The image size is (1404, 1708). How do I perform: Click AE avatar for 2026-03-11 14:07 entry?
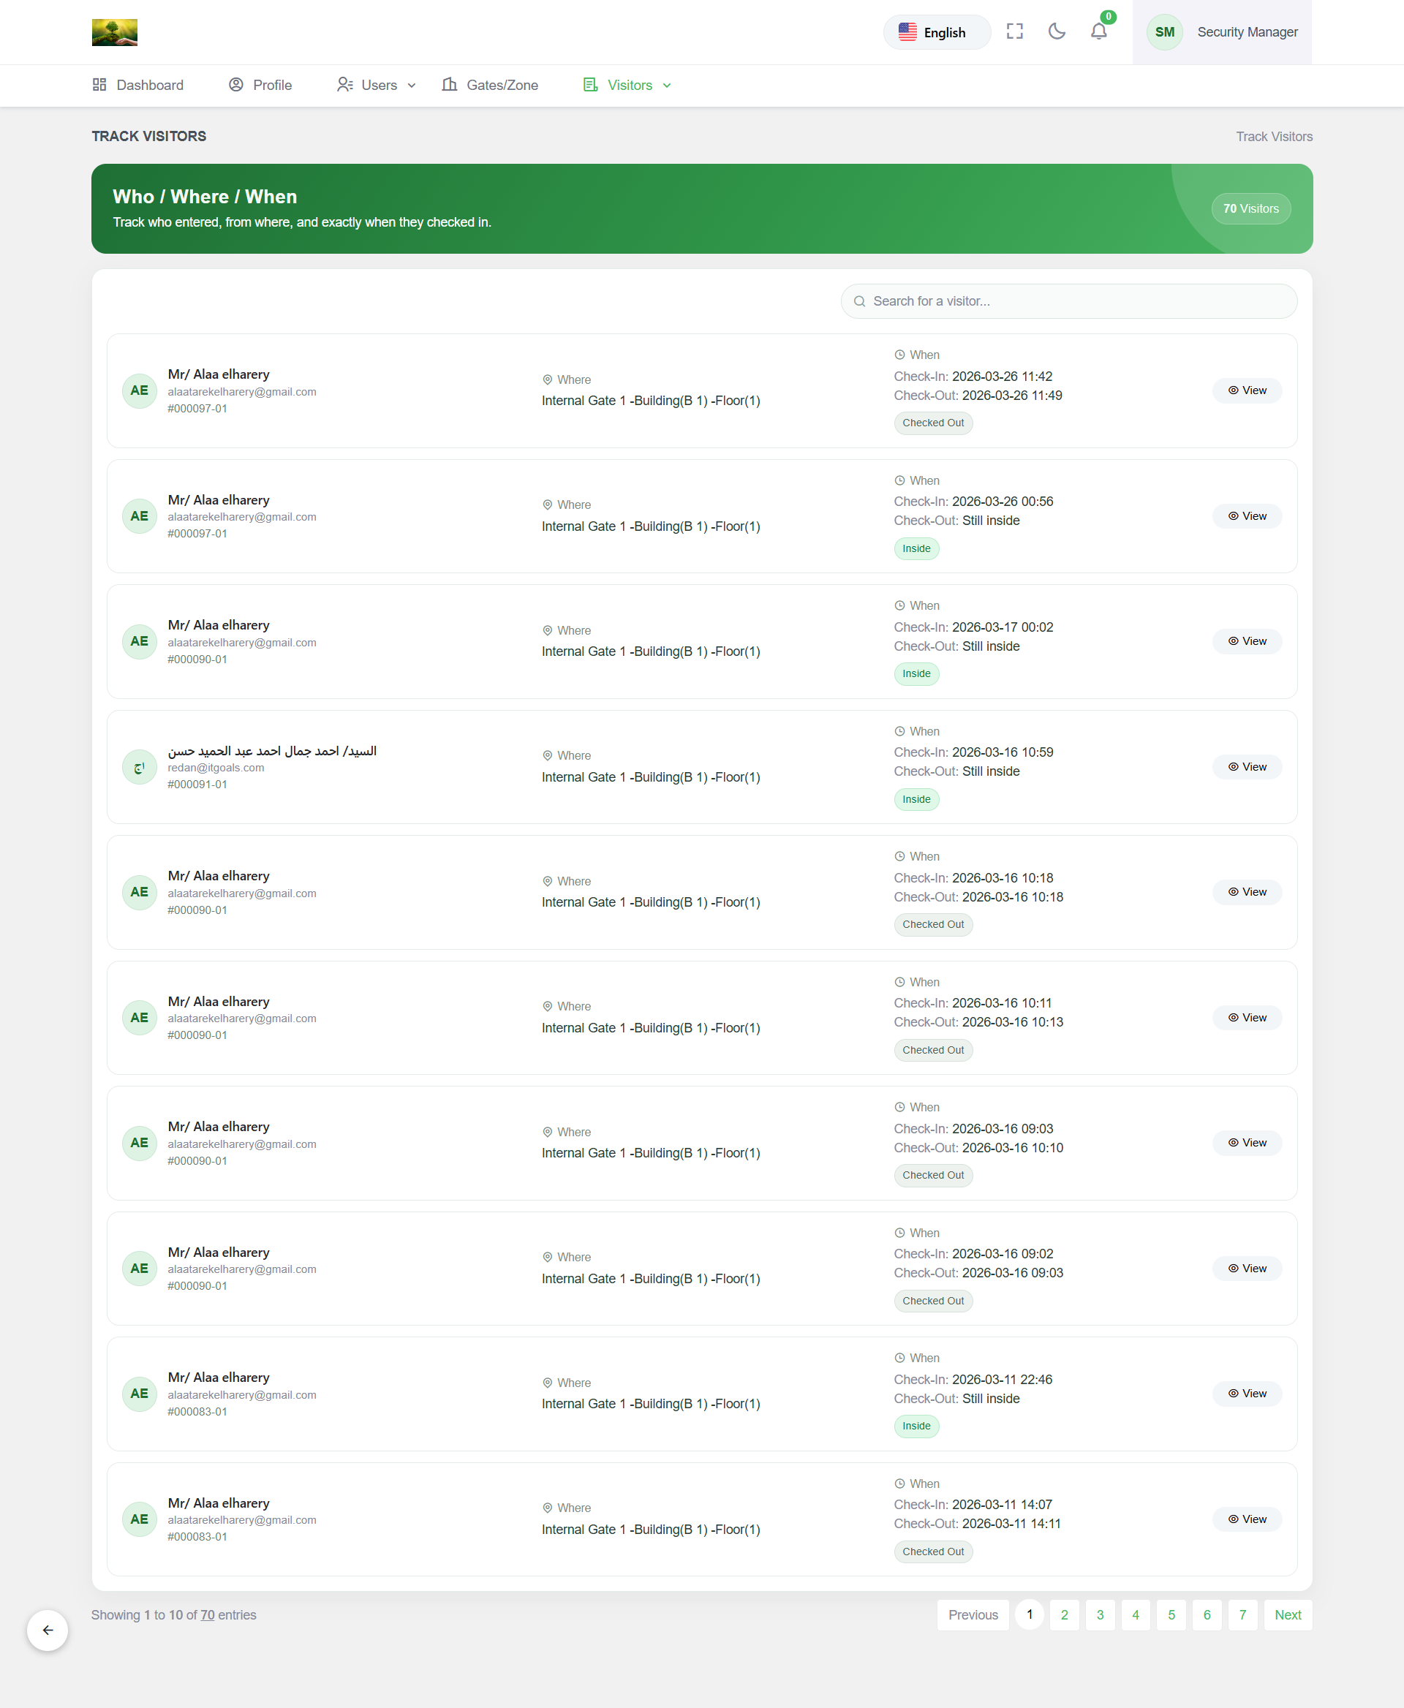[139, 1519]
